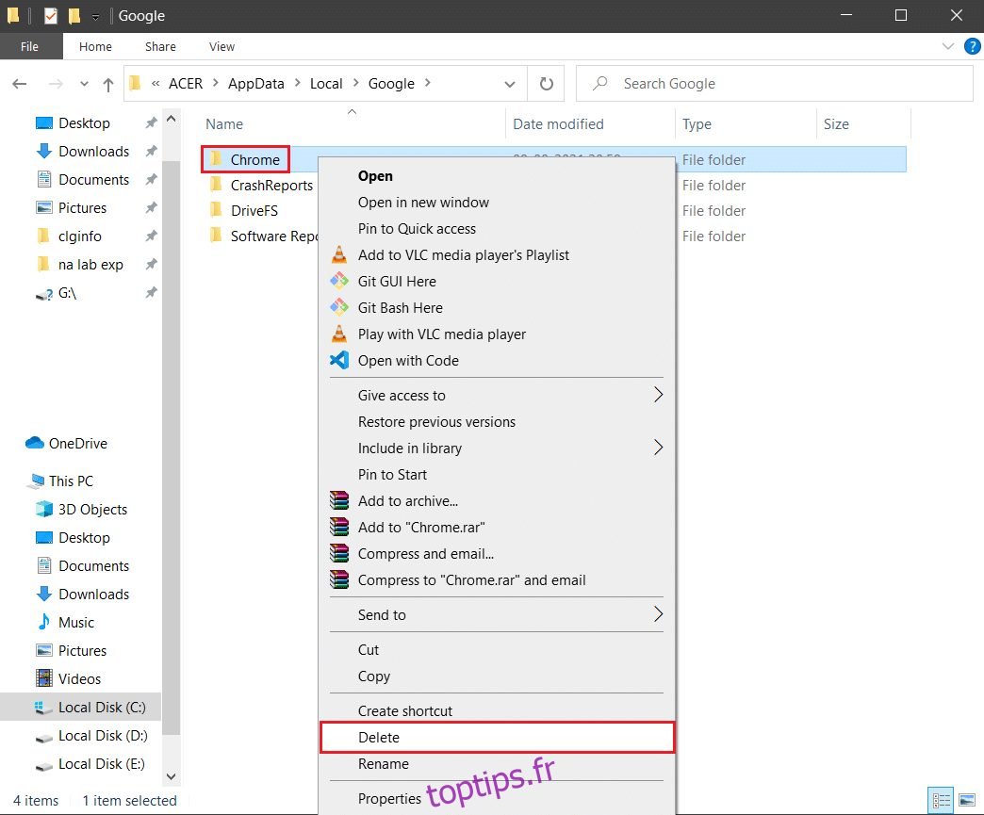This screenshot has height=815, width=984.
Task: Open the recent locations dropdown arrow
Action: coord(84,84)
